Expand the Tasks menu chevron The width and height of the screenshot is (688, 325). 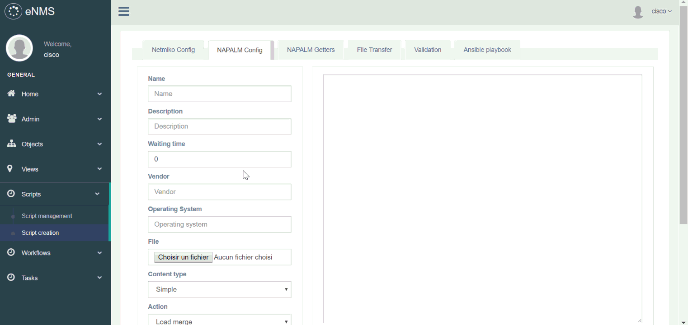[99, 278]
